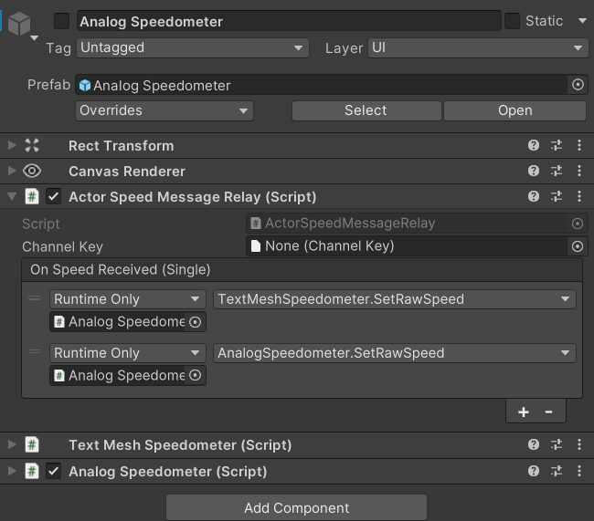Open TextMeshSpeedometer.SetRawSpeed function dropdown
The image size is (594, 521).
(x=395, y=299)
